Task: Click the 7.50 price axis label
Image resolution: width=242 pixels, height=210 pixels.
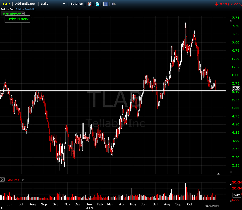Action: 236,26
